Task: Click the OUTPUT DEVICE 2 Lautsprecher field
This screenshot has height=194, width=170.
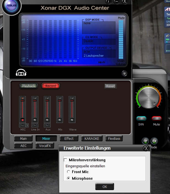Action: [99, 54]
